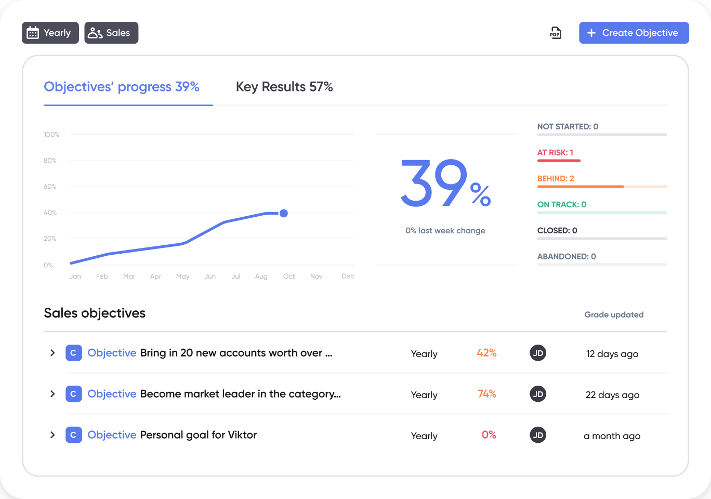Click JD avatar on the 74% objective row
The image size is (711, 499).
click(x=538, y=394)
